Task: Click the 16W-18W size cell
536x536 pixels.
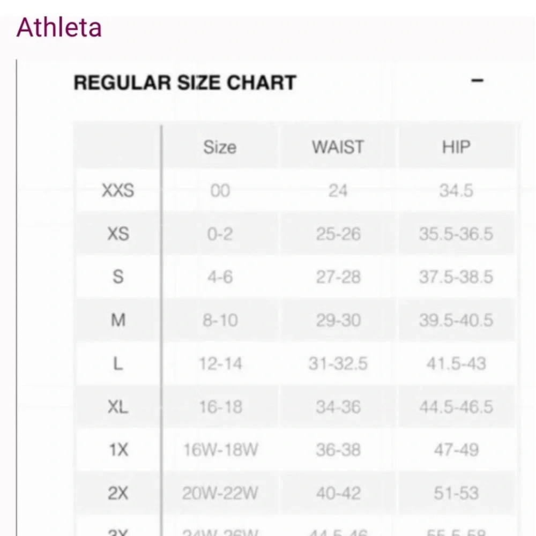Action: click(220, 450)
